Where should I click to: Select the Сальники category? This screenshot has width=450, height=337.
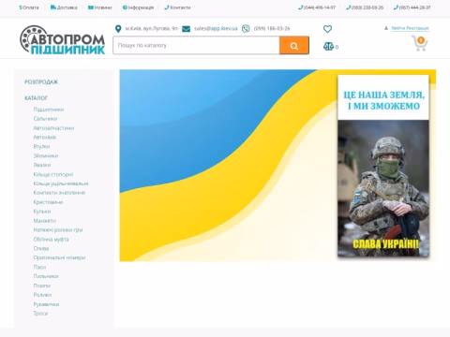point(45,119)
